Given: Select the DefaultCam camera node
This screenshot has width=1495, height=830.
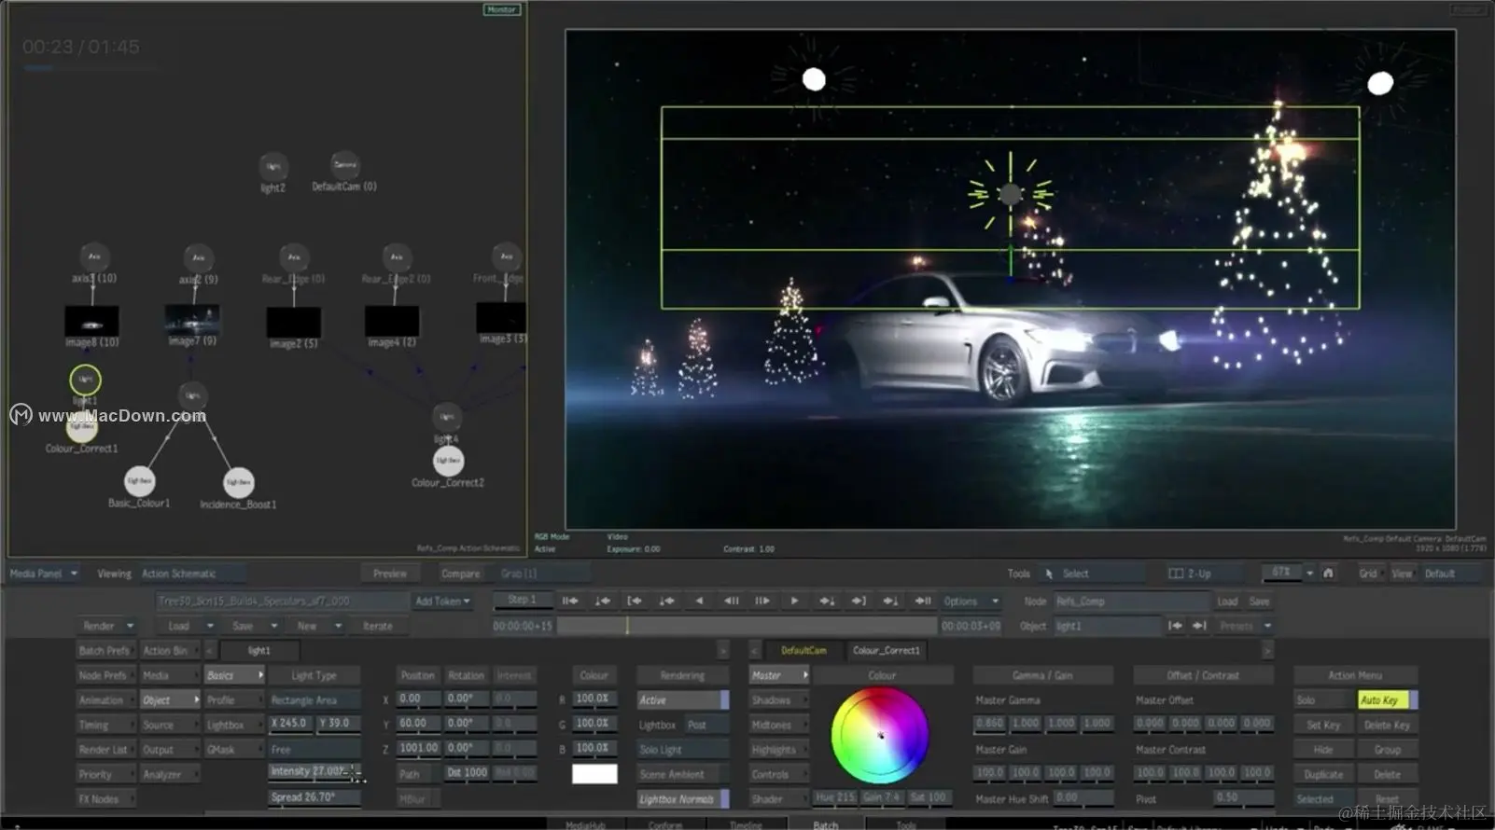Looking at the screenshot, I should coord(344,165).
